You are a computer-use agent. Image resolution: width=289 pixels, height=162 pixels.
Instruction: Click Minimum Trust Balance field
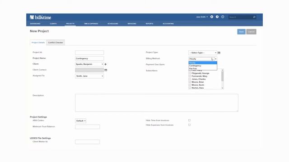coord(88,127)
